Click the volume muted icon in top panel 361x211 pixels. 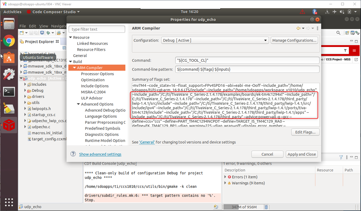tap(342, 12)
